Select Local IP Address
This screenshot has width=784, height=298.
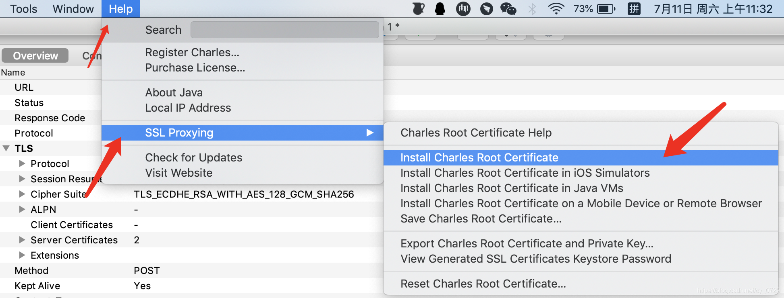(243, 108)
